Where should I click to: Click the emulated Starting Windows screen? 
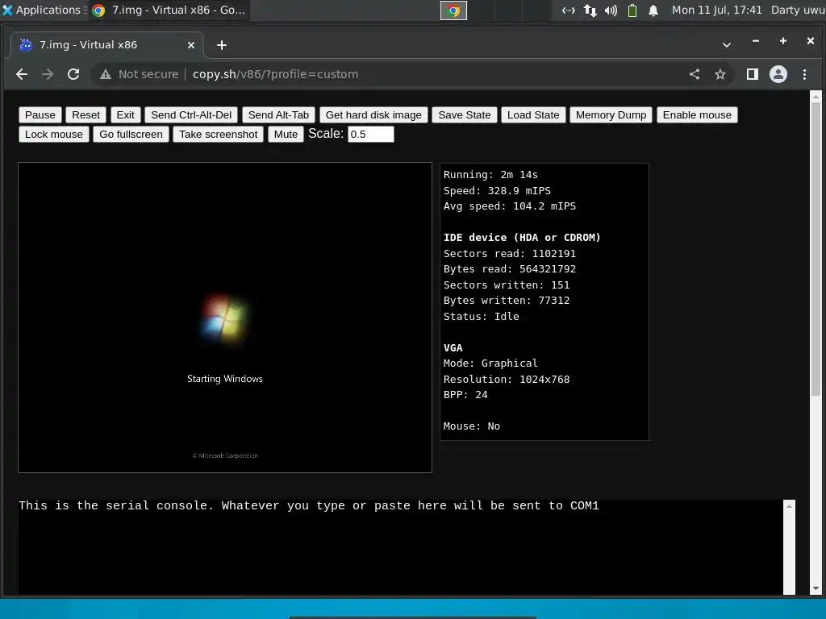pos(225,318)
